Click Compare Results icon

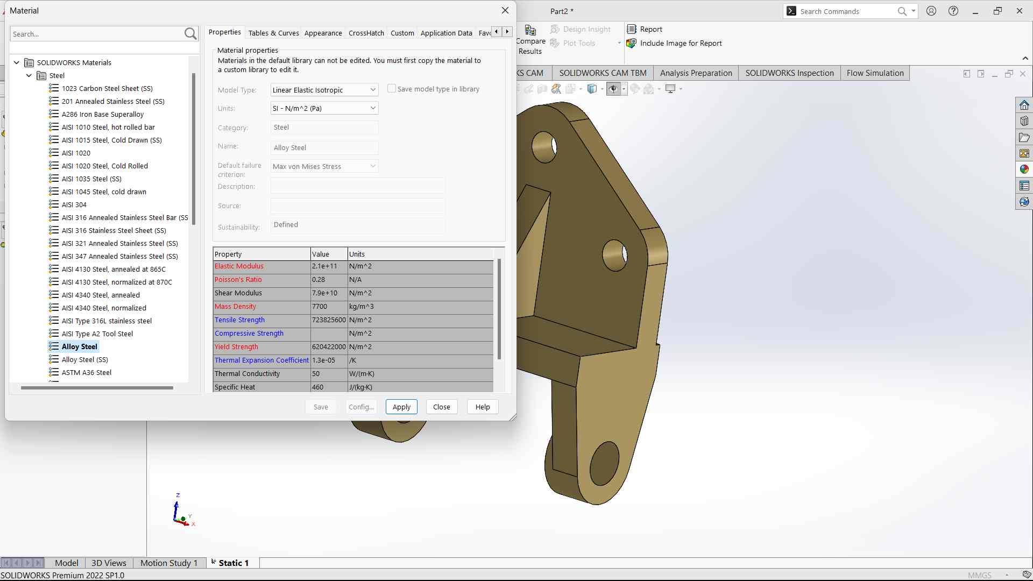click(x=530, y=31)
